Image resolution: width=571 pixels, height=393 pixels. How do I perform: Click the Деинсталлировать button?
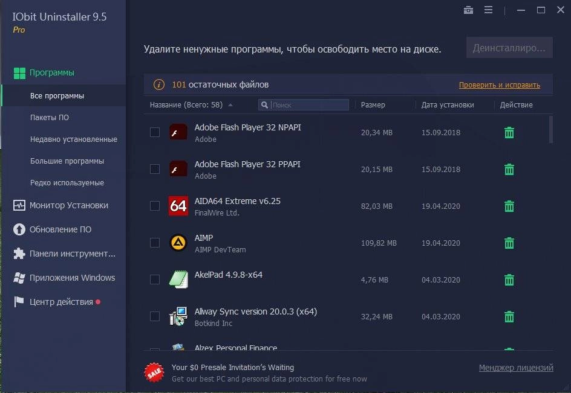509,48
